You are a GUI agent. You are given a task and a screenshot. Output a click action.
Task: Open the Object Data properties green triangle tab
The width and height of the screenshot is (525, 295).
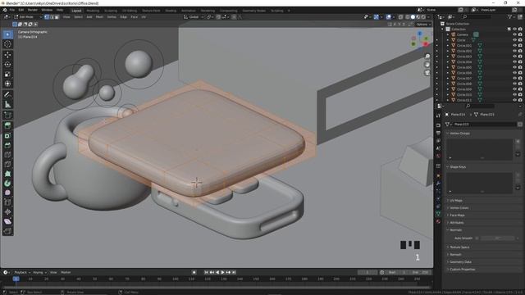(x=438, y=213)
